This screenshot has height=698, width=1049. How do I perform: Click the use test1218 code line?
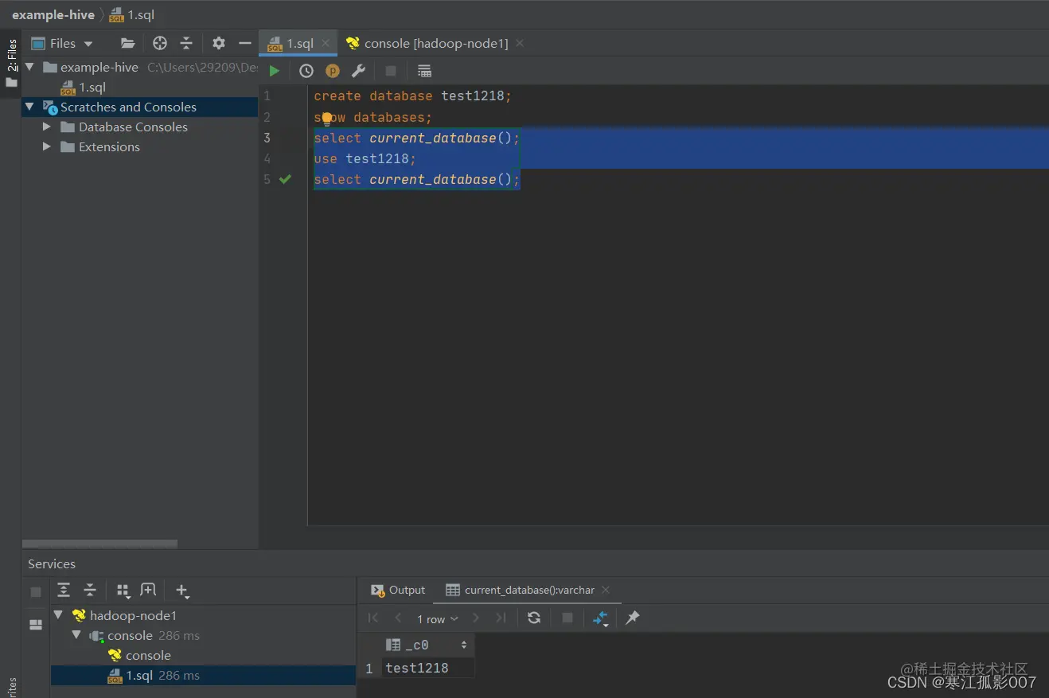tap(365, 158)
